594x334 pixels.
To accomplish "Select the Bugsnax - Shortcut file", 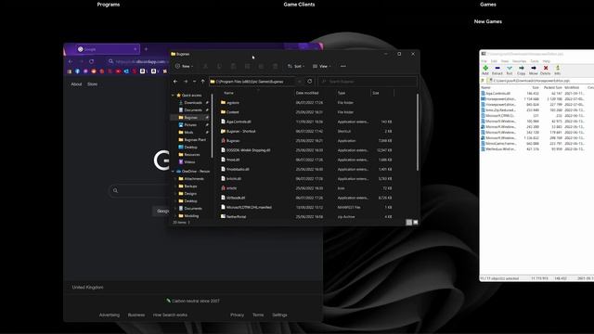I will (x=306, y=131).
